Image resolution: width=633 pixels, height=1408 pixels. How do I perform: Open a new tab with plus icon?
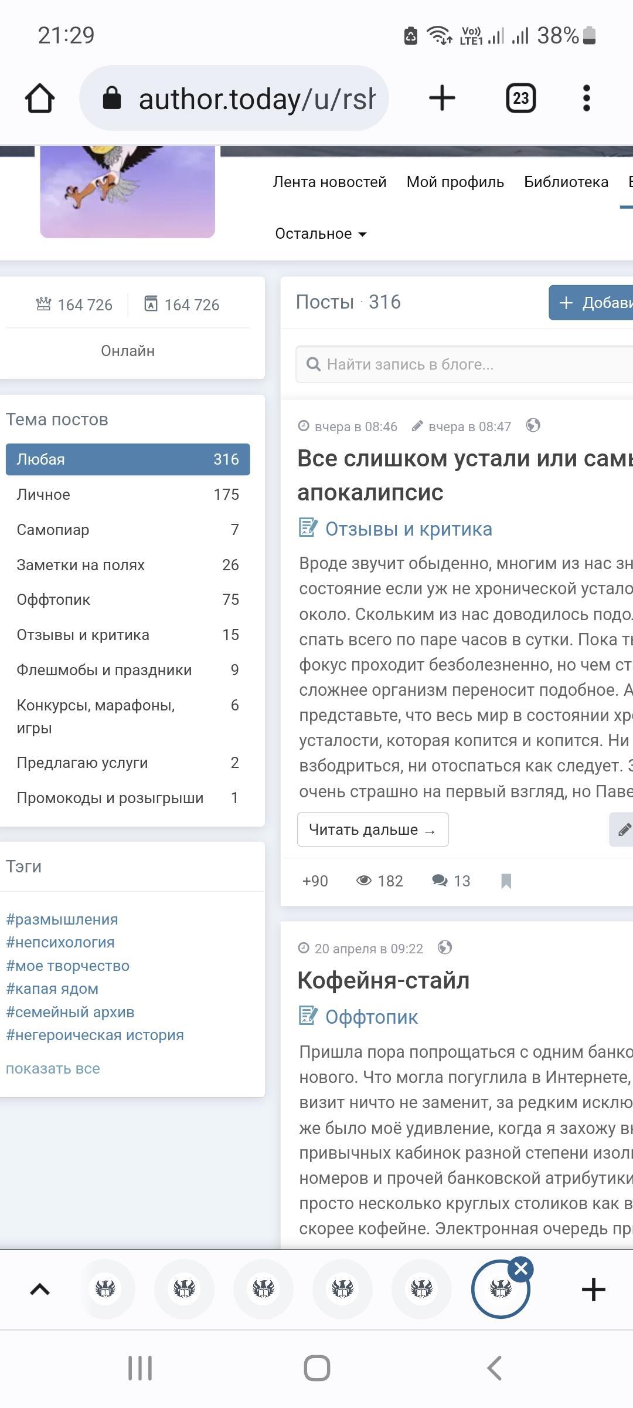click(442, 98)
